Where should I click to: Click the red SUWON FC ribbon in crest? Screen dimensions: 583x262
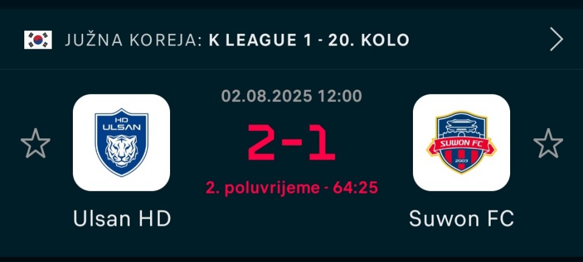point(462,145)
